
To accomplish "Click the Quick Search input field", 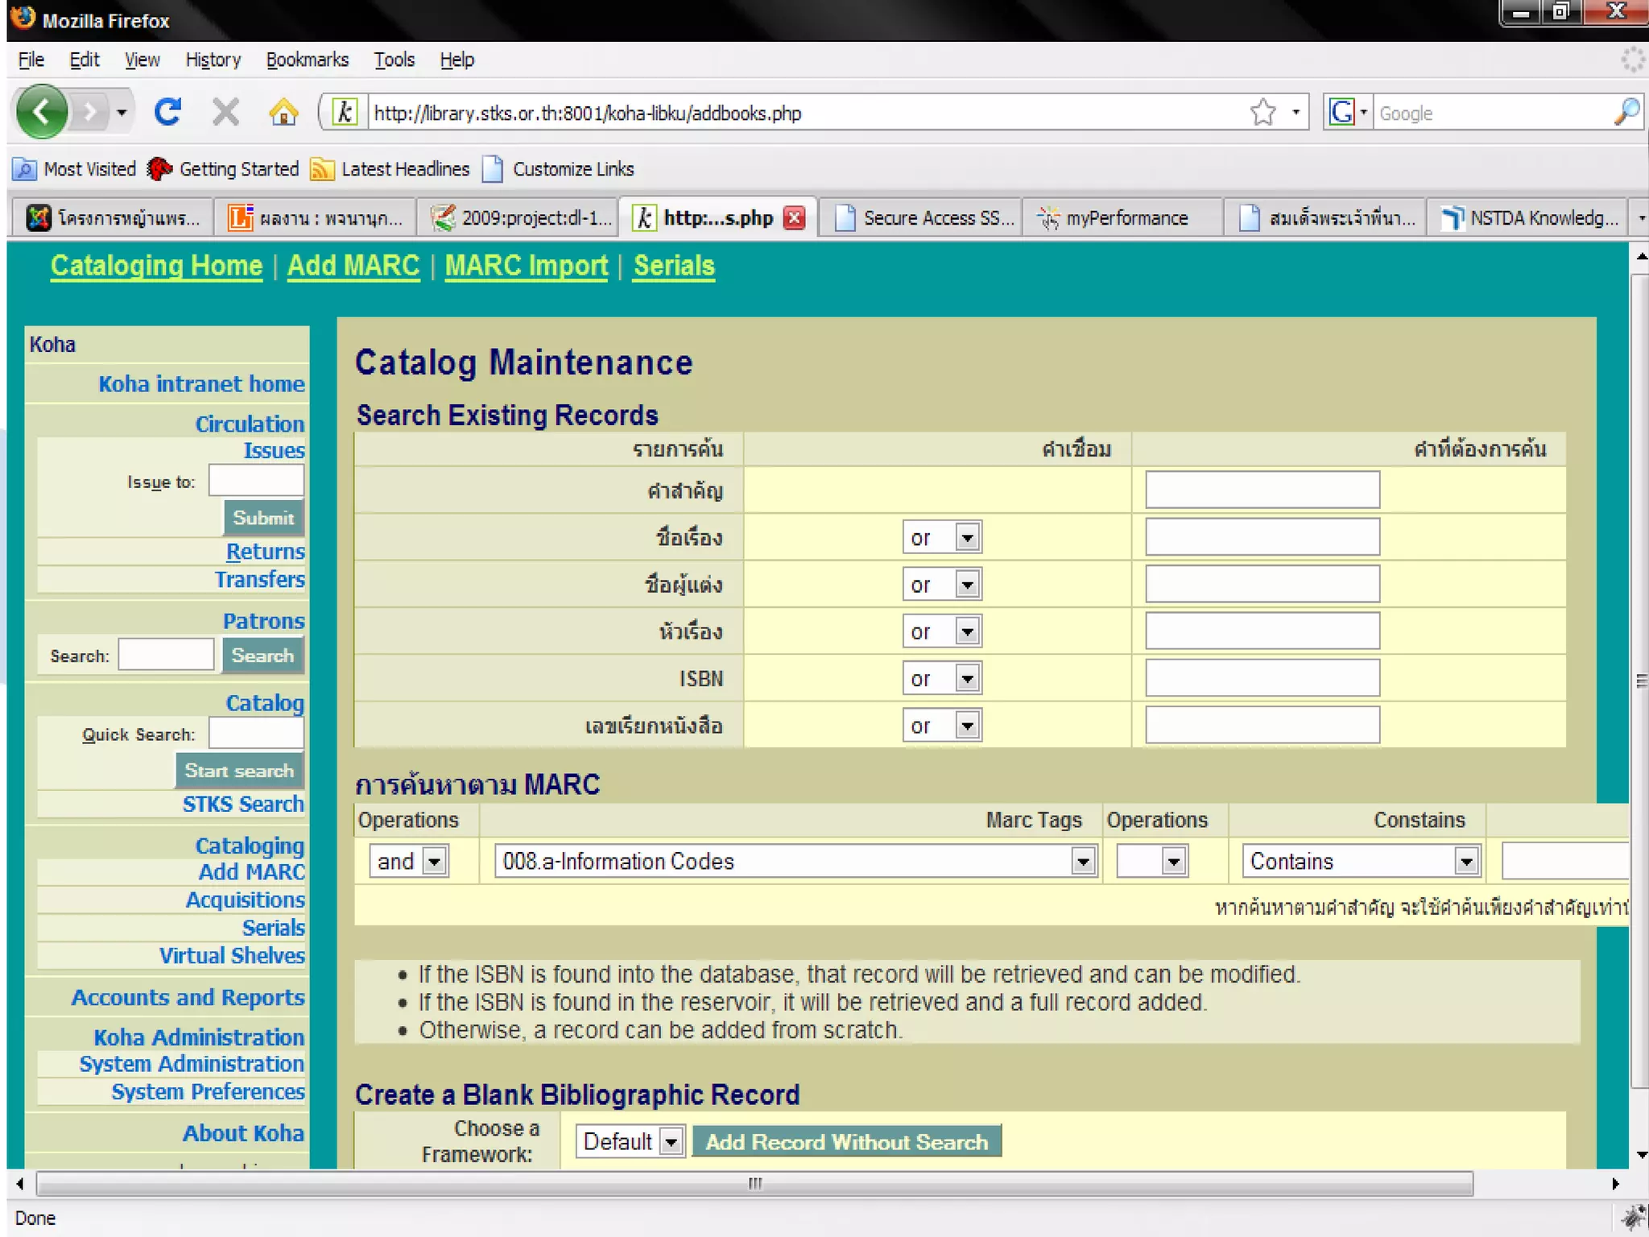I will [x=256, y=733].
